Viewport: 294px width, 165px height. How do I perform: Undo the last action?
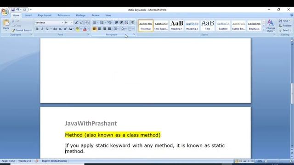pyautogui.click(x=17, y=10)
